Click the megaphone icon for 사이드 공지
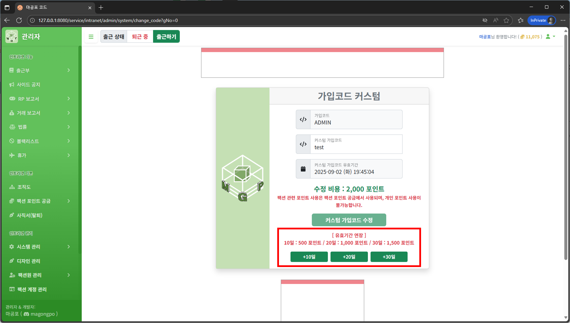Image resolution: width=570 pixels, height=323 pixels. tap(12, 84)
